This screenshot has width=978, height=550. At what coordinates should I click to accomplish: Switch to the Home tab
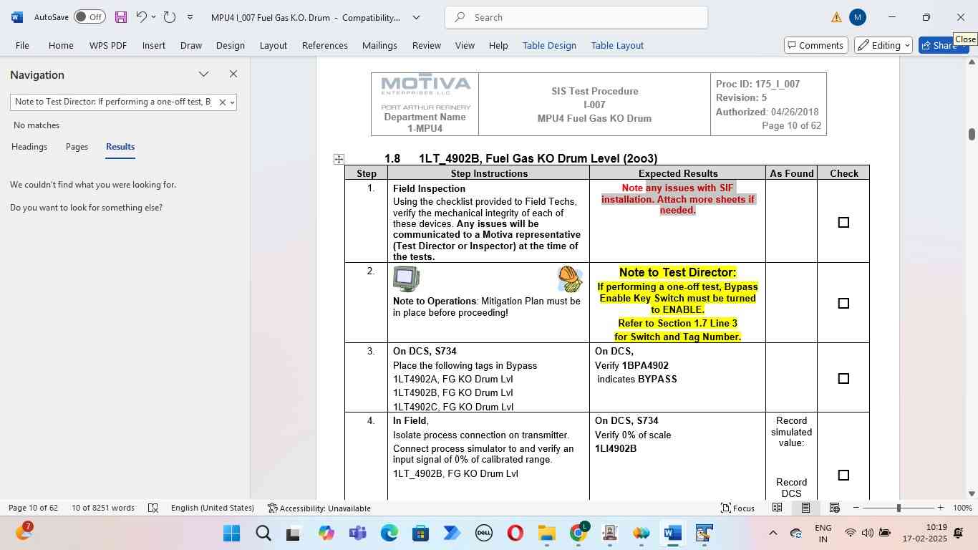(x=61, y=45)
